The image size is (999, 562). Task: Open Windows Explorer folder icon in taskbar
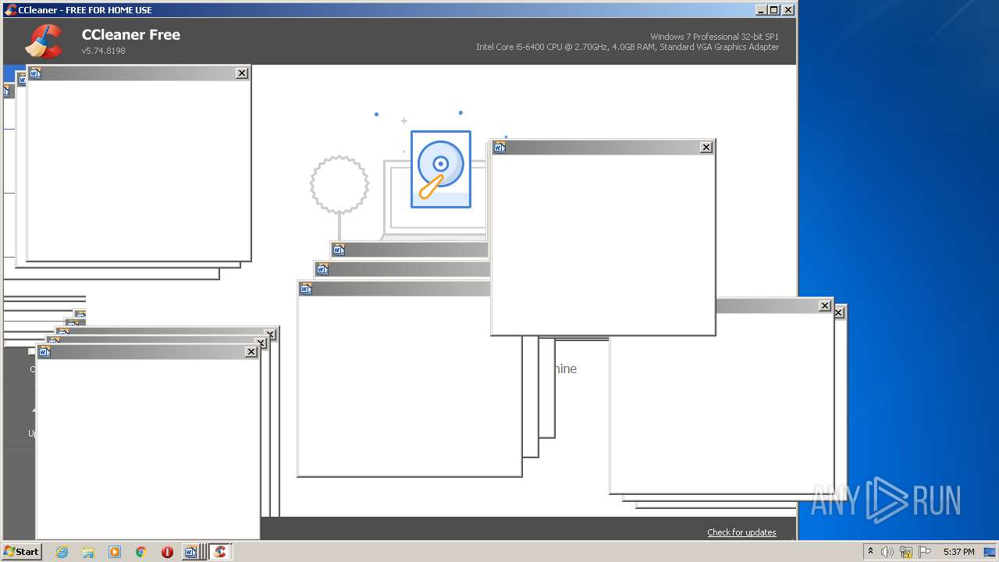tap(88, 552)
